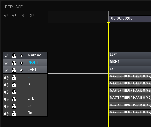Click the lock icon on the Rs track
The image size is (151, 127).
[x=14, y=113]
